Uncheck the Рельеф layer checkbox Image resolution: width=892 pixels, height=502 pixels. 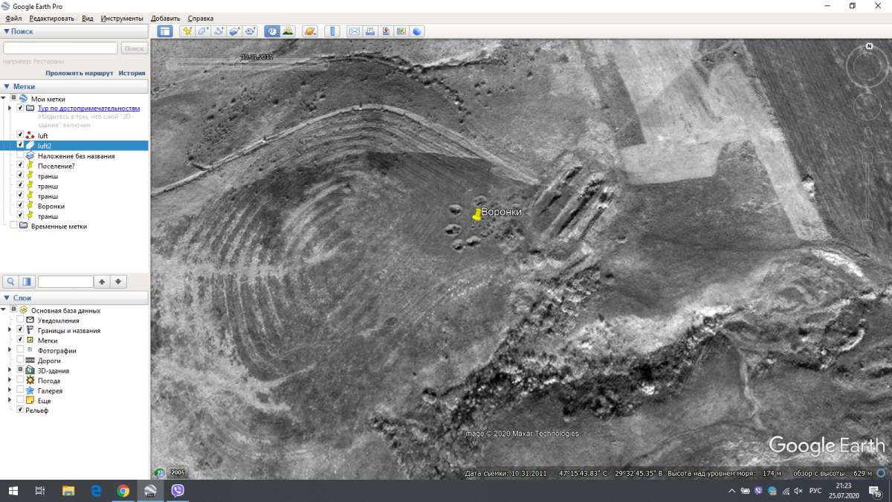click(20, 410)
